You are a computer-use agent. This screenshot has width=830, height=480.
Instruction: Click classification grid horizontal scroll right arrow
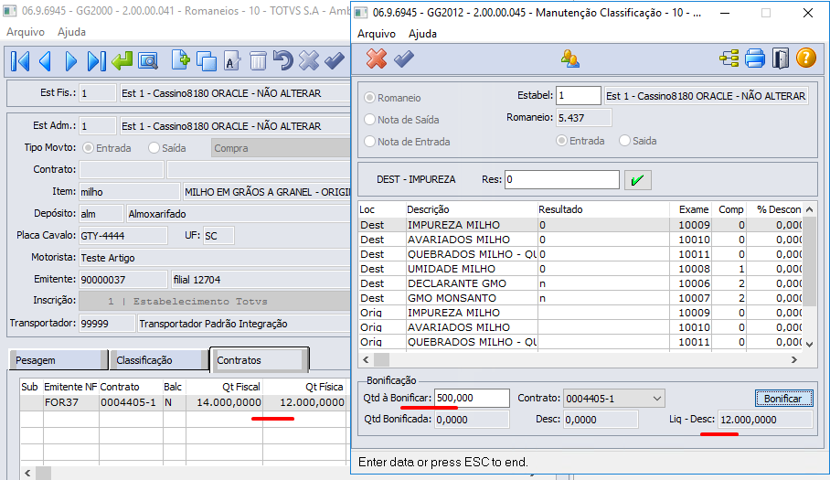794,360
